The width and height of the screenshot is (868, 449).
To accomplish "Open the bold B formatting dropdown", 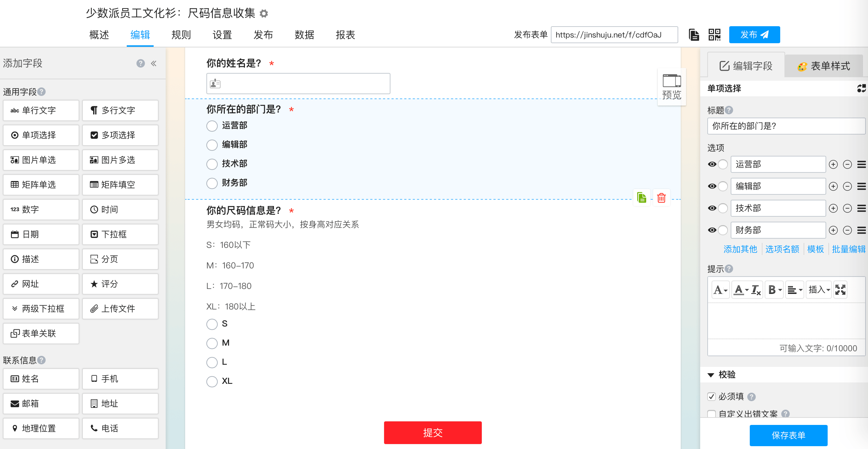I will click(774, 290).
